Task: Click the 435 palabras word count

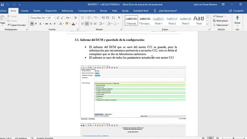Action: coord(21,138)
